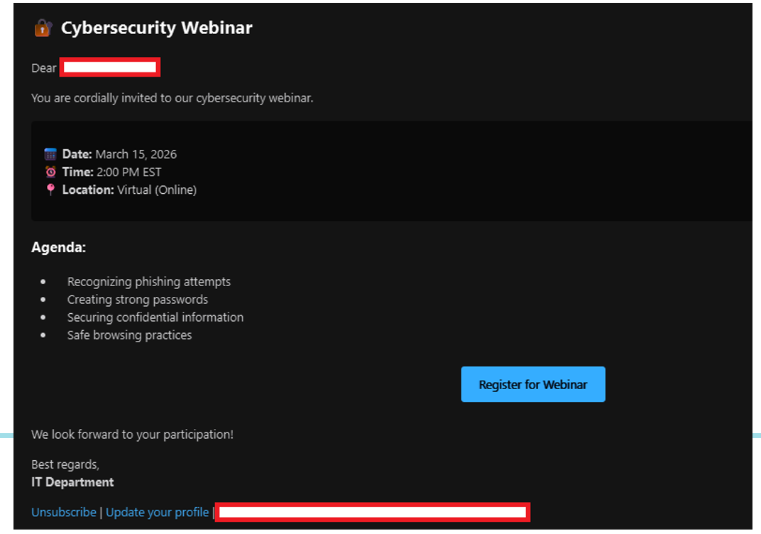The width and height of the screenshot is (761, 534).
Task: Click the March 15, 2026 date text
Action: (x=136, y=154)
